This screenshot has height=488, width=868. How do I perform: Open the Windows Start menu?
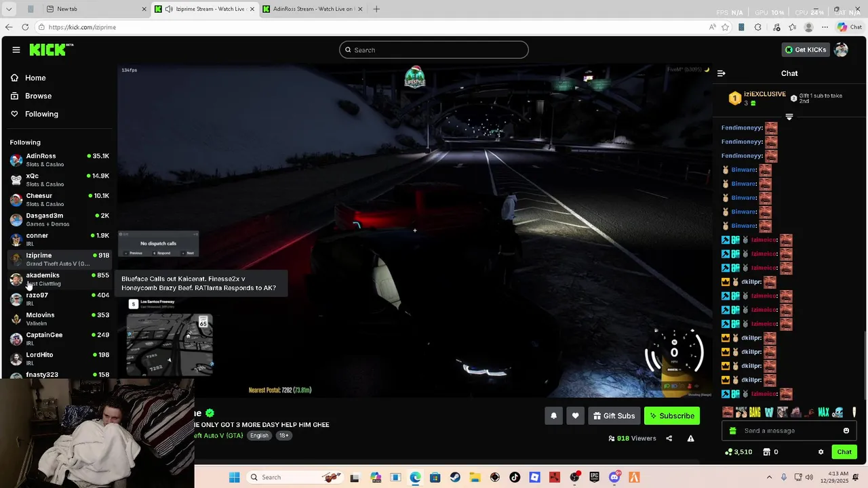pos(234,477)
